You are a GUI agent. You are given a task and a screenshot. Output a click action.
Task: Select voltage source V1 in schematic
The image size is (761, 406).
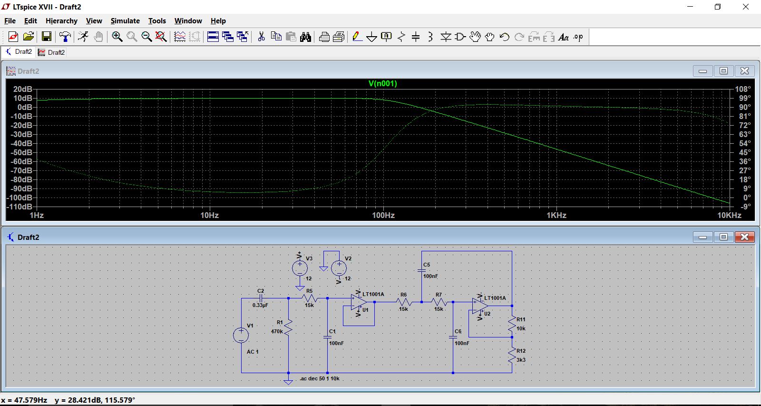[241, 336]
